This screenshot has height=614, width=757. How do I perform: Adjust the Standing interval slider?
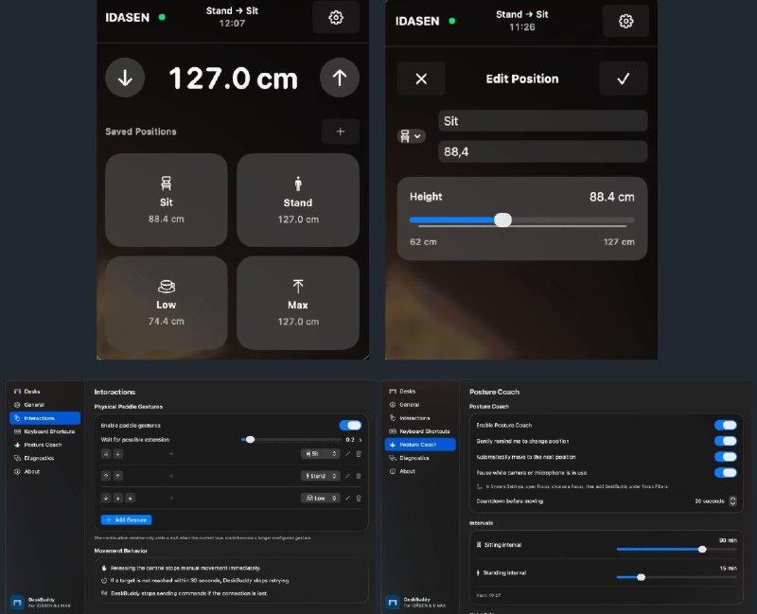642,577
